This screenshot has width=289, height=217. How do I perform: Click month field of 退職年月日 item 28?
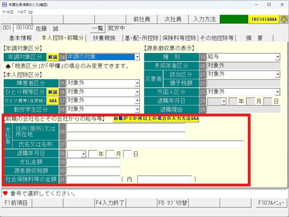coord(110,154)
